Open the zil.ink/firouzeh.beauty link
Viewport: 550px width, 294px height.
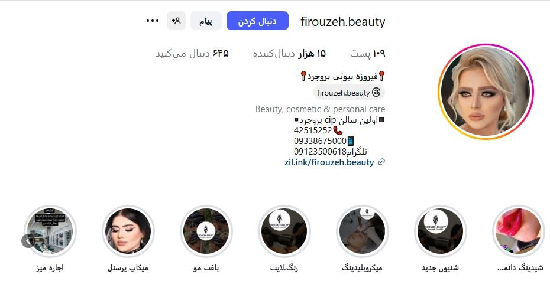(x=329, y=162)
